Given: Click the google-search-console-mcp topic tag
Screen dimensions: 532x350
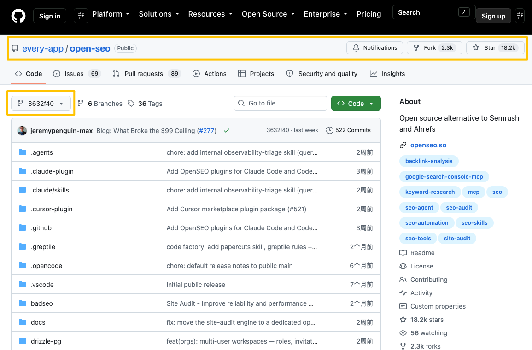Looking at the screenshot, I should pos(444,177).
